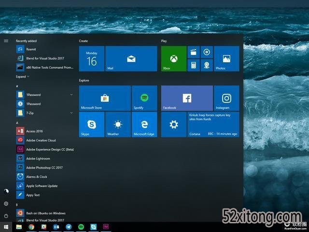
Task: Open the Weather tile
Action: click(118, 124)
